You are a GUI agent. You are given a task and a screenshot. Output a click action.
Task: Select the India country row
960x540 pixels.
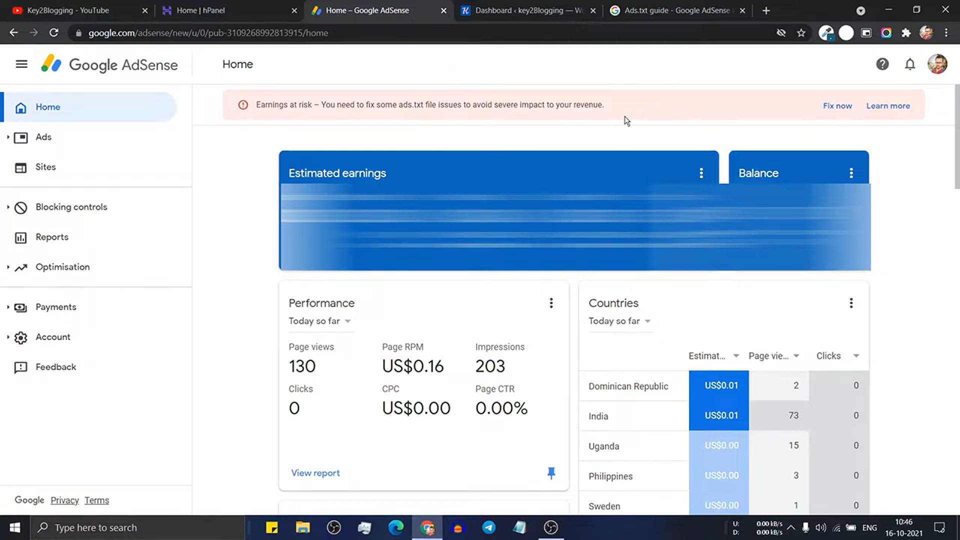[723, 415]
